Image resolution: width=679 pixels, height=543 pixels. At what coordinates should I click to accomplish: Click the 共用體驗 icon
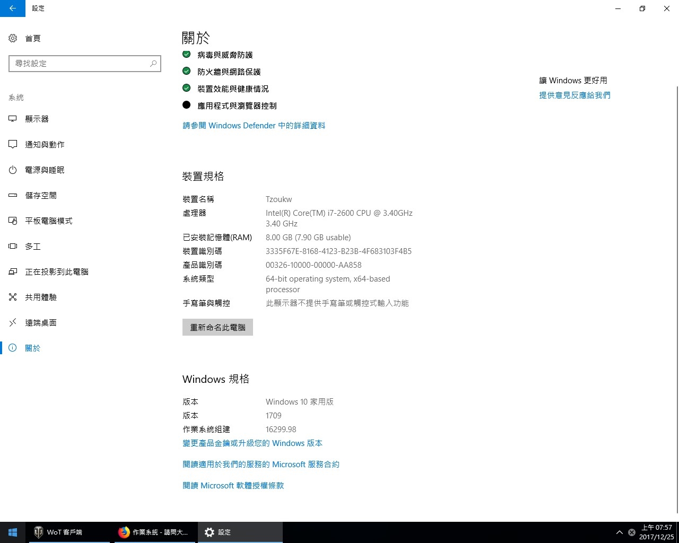click(x=13, y=297)
